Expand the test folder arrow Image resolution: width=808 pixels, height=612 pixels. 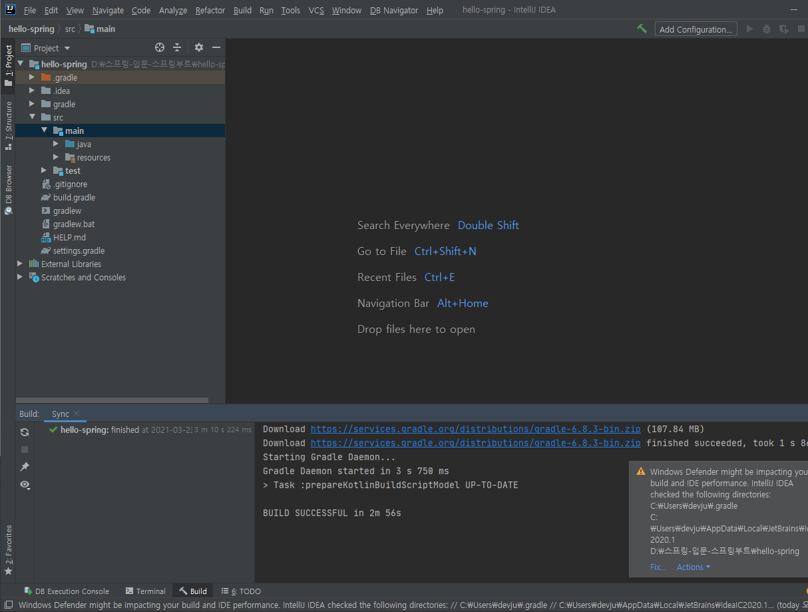[x=44, y=170]
